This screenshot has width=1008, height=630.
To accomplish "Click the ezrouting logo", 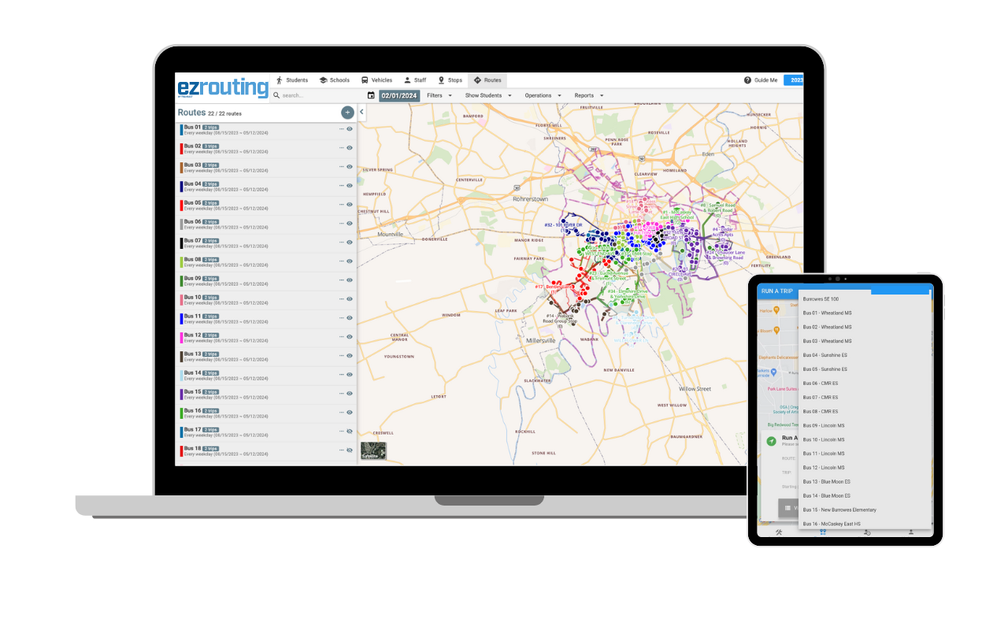I will [x=222, y=87].
